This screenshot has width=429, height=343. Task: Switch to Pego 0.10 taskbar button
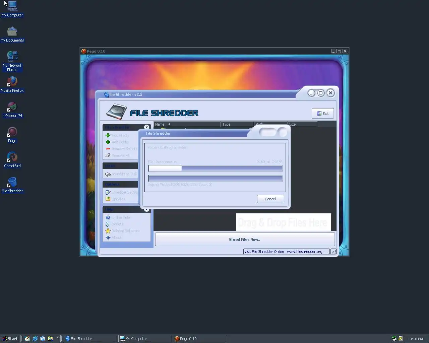tap(200, 339)
